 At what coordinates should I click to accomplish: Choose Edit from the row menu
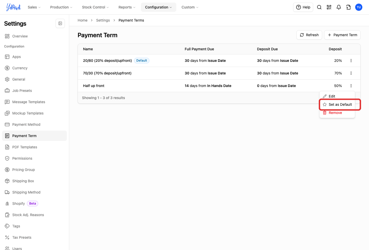(x=337, y=96)
